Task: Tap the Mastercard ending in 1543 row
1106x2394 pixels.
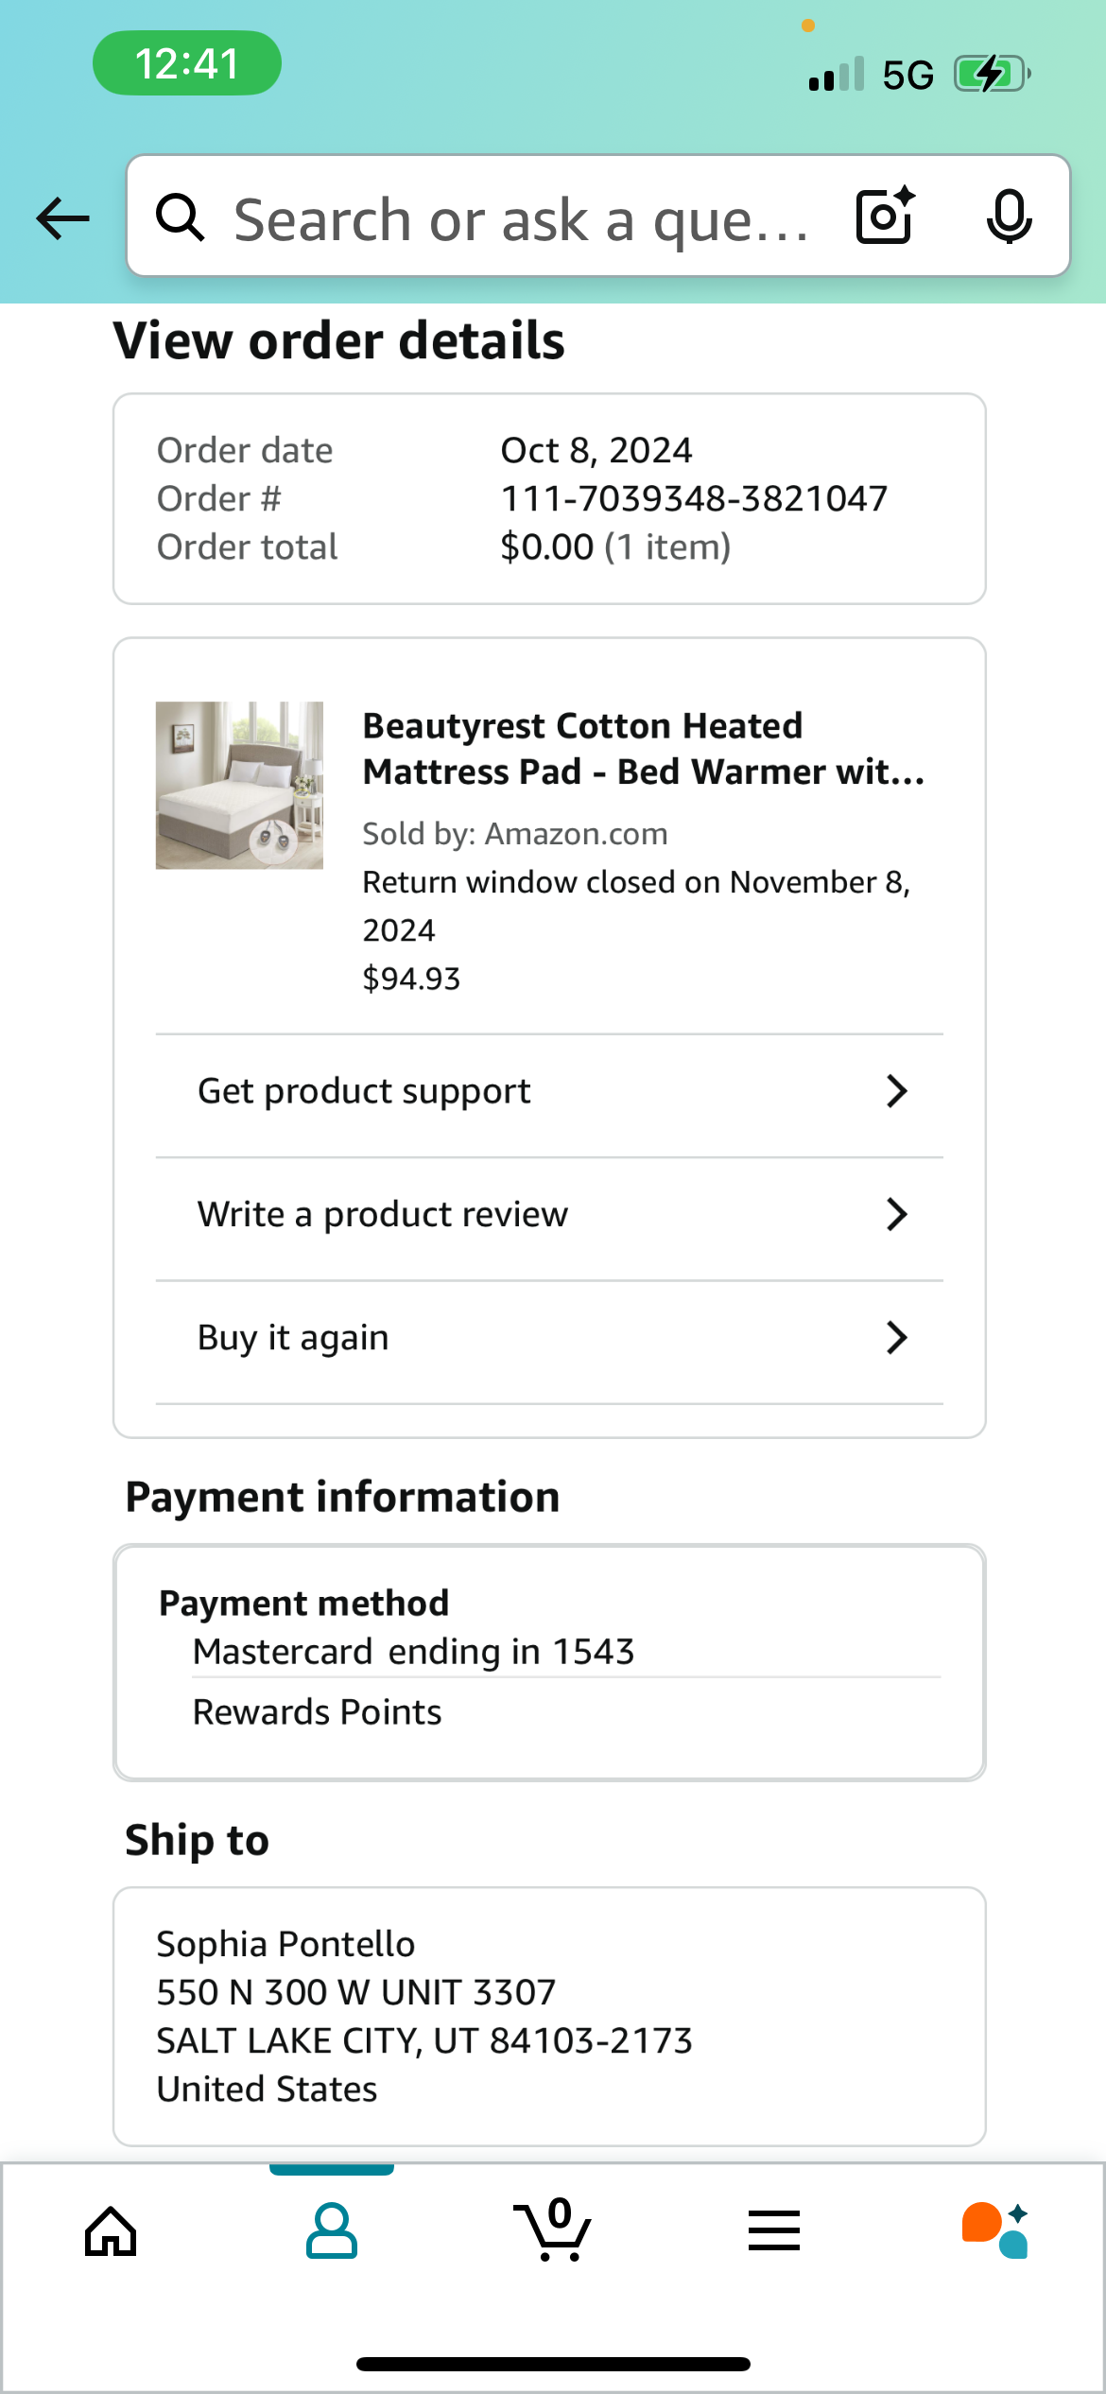Action: (x=566, y=1652)
